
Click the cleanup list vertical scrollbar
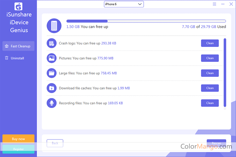click(x=225, y=73)
